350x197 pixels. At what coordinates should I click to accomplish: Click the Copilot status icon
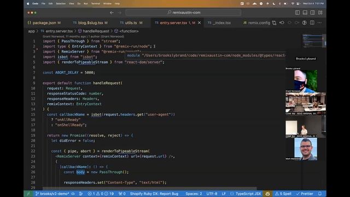pyautogui.click(x=267, y=194)
